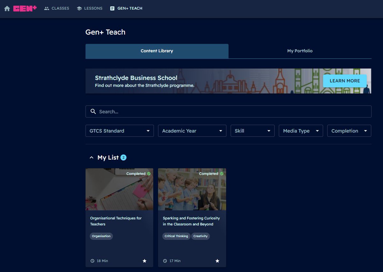Select the Critical Thinking skill tag
Image resolution: width=383 pixels, height=272 pixels.
176,236
